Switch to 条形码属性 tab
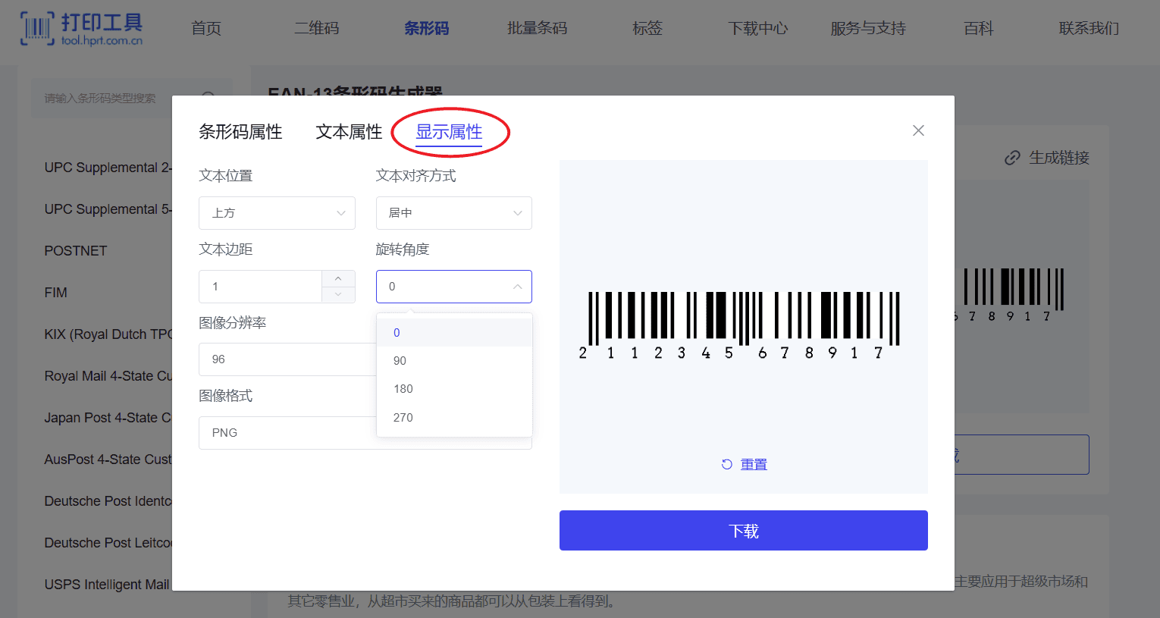1160x618 pixels. 240,132
